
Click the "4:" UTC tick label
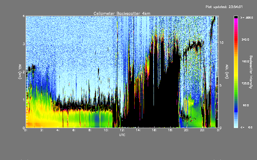pyautogui.click(x=58, y=130)
